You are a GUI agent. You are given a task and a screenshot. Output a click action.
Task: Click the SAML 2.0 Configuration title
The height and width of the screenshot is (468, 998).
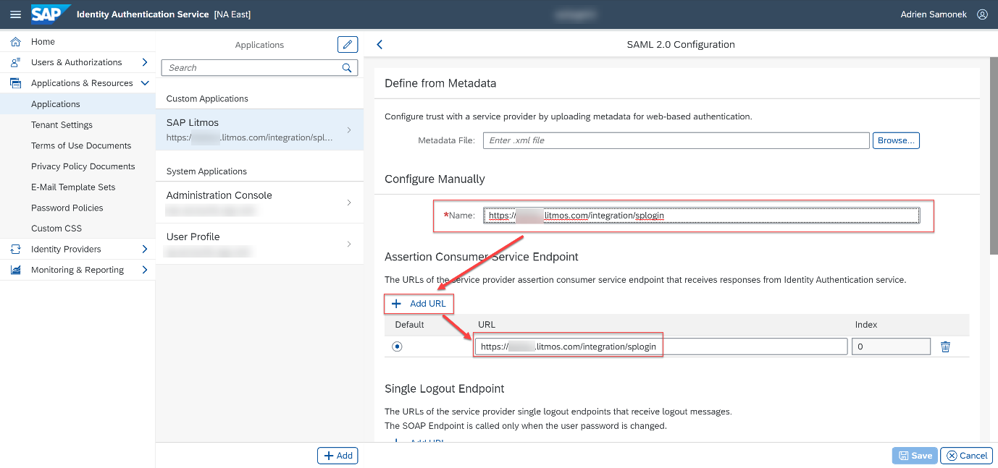coord(681,45)
